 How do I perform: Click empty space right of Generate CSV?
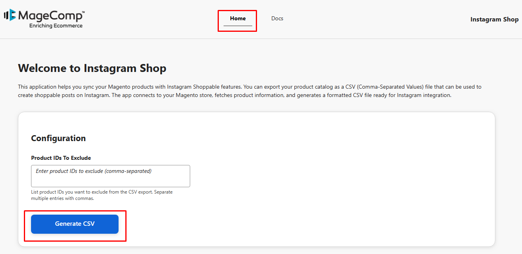[x=279, y=224]
